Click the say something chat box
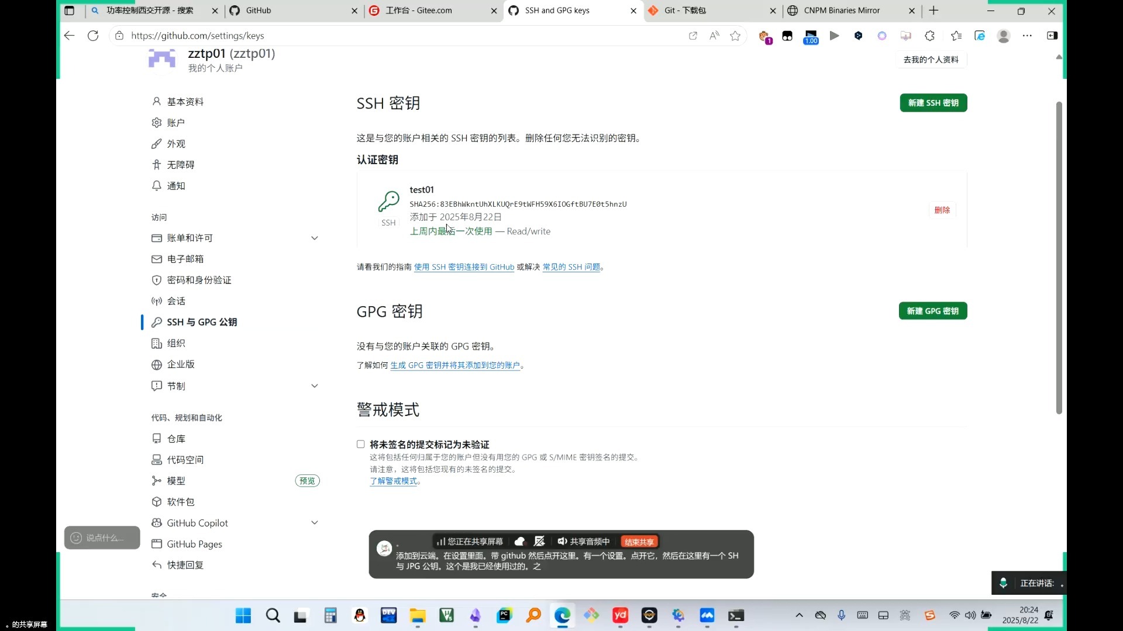Viewport: 1123px width, 631px height. [x=102, y=538]
